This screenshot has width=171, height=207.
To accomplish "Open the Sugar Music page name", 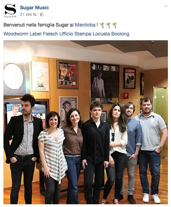I will pyautogui.click(x=35, y=8).
